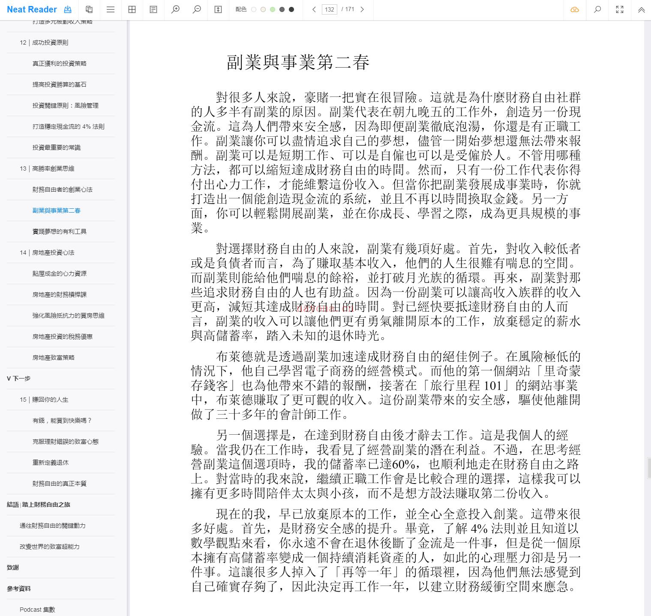Click the page number field showing 132
Viewport: 651px width, 616px height.
[330, 9]
